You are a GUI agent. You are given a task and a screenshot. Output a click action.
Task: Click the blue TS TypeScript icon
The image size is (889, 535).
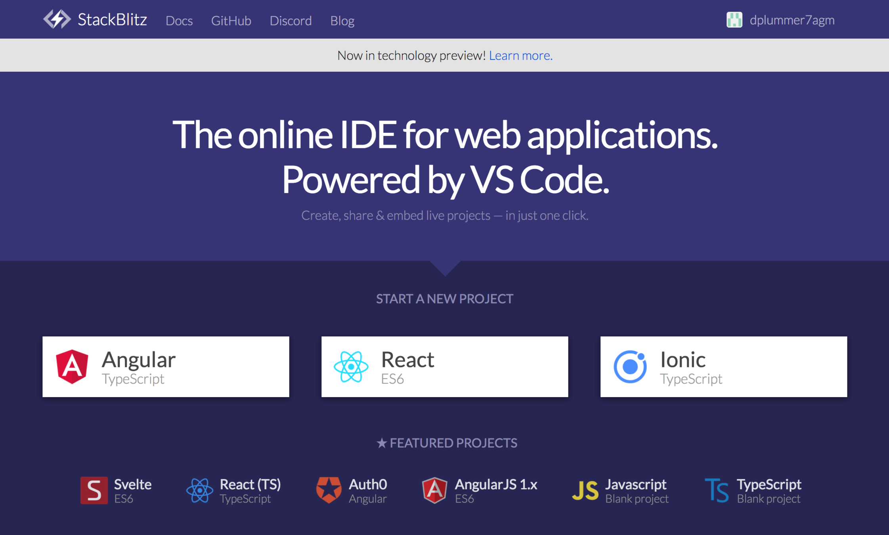717,491
